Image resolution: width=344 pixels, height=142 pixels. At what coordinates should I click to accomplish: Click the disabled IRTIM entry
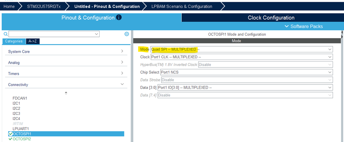(x=18, y=124)
